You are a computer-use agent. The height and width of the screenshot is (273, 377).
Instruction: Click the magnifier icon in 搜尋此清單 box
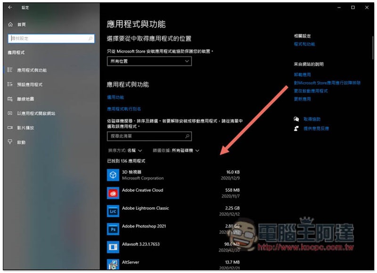(187, 136)
